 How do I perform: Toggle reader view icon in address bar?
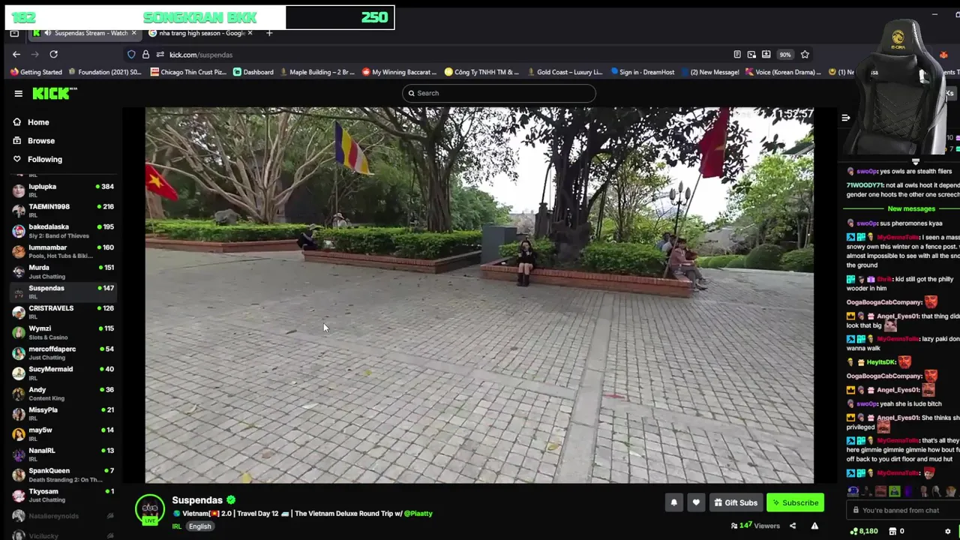pyautogui.click(x=737, y=54)
